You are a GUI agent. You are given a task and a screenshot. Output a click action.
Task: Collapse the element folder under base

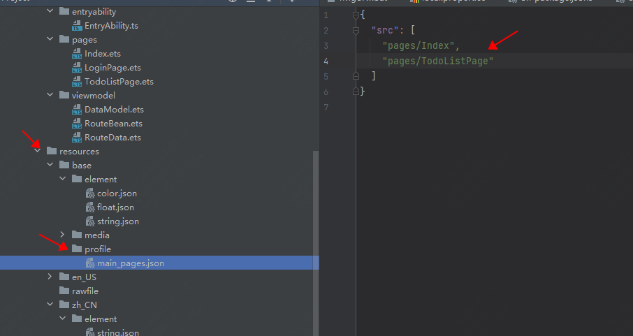[63, 179]
